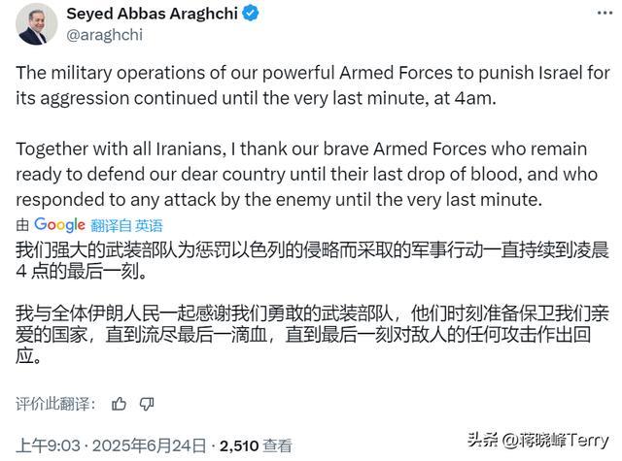Image resolution: width=622 pixels, height=461 pixels.
Task: Click the Google logo in translation credit
Action: pyautogui.click(x=59, y=225)
